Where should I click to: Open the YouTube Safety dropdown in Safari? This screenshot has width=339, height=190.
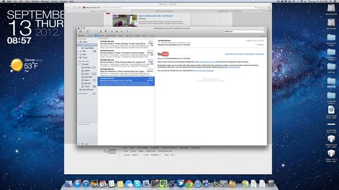tap(173, 155)
